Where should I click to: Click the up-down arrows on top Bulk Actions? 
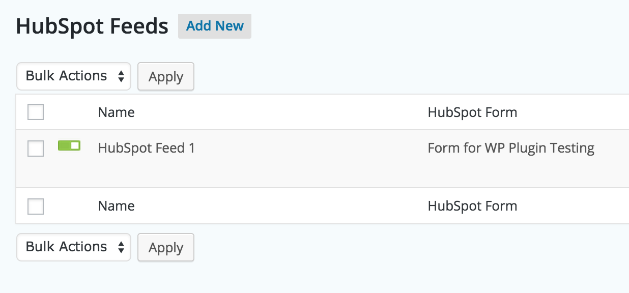[121, 76]
